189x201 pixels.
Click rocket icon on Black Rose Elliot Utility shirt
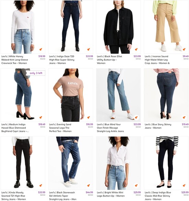(x=136, y=49)
